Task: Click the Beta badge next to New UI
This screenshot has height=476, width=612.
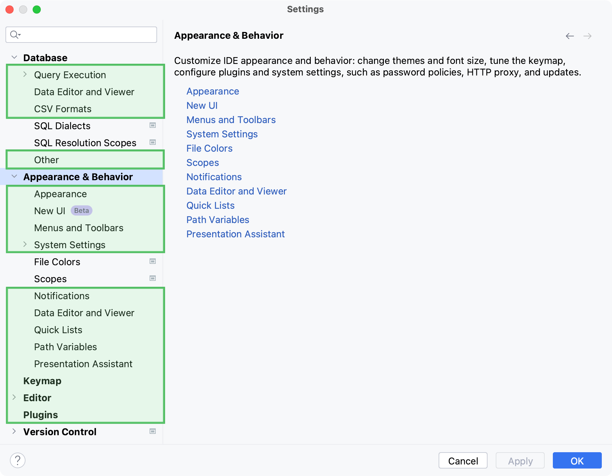Action: click(x=82, y=211)
